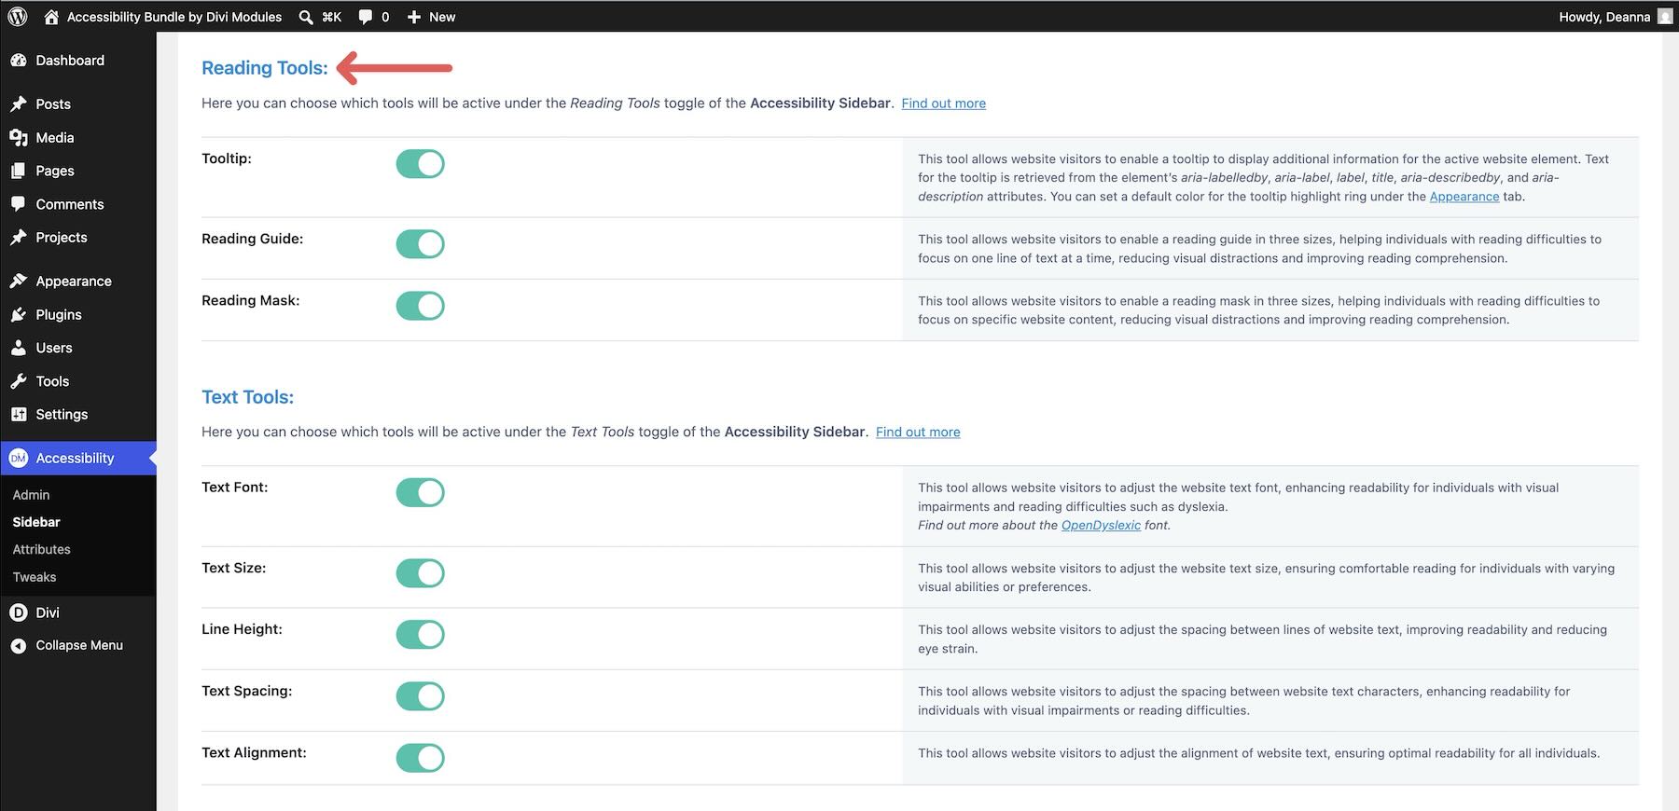
Task: Click the plus New icon in admin bar
Action: [414, 17]
